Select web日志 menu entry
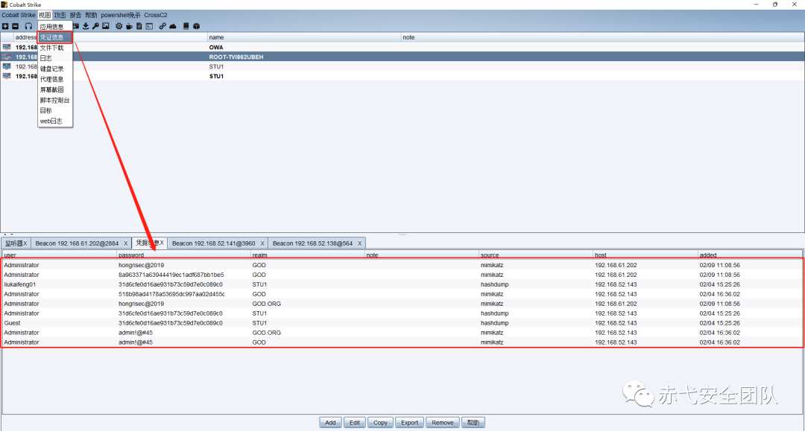Viewport: 805px width, 431px height. click(54, 121)
